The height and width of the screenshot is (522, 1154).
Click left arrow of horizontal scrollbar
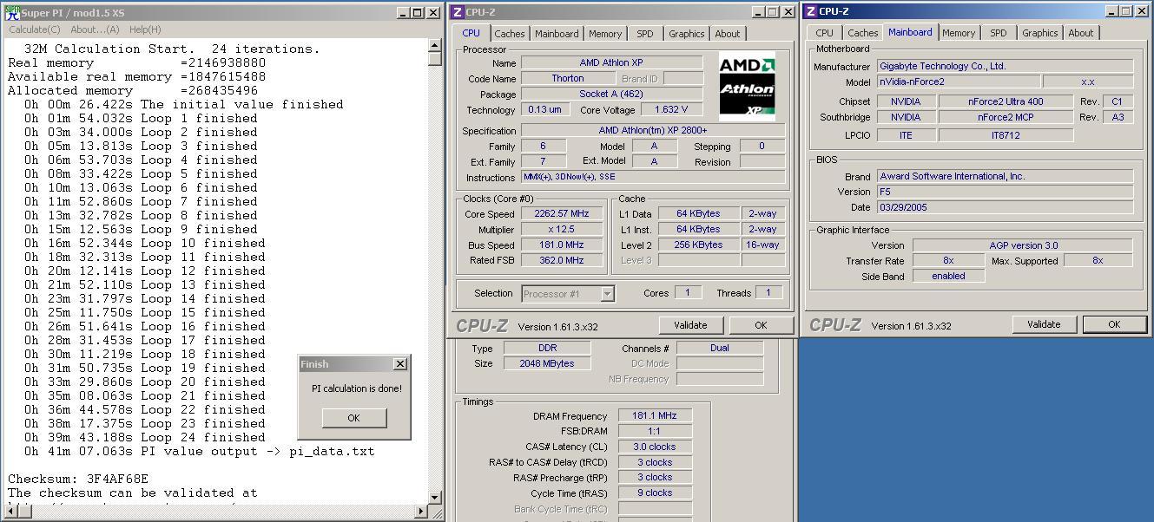click(10, 512)
